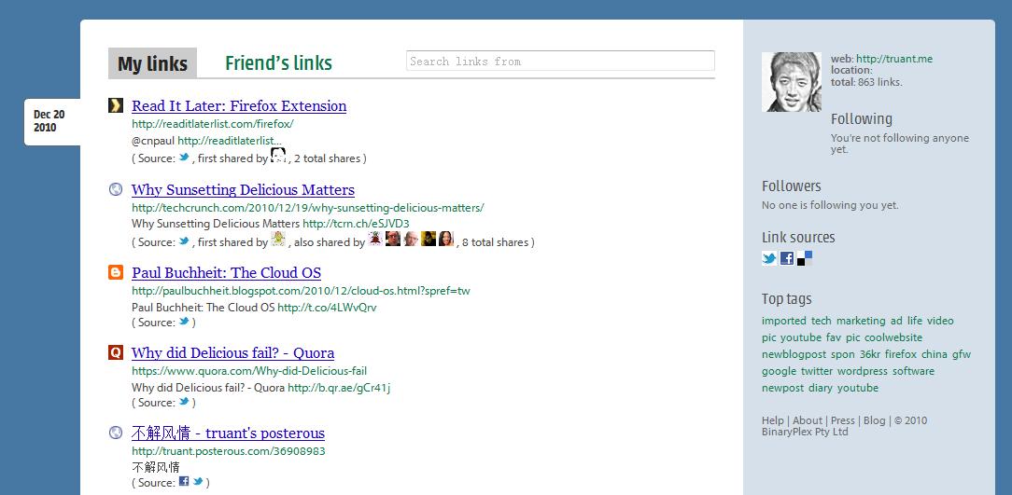Select the 'coolwebsite' tag
This screenshot has height=495, width=1012.
(893, 337)
